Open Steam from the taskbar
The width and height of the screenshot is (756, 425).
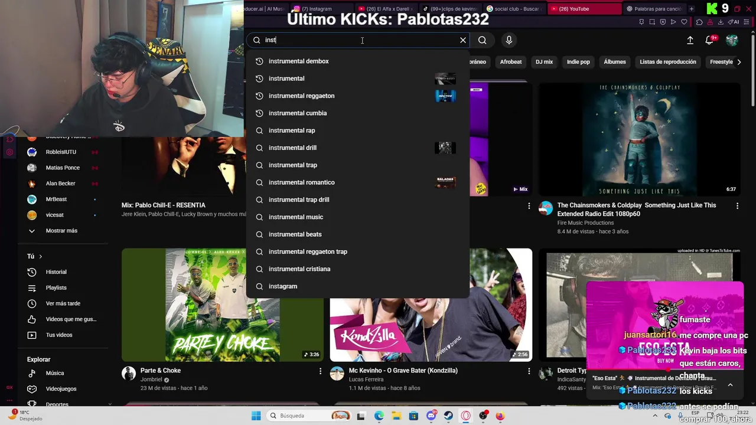448,416
